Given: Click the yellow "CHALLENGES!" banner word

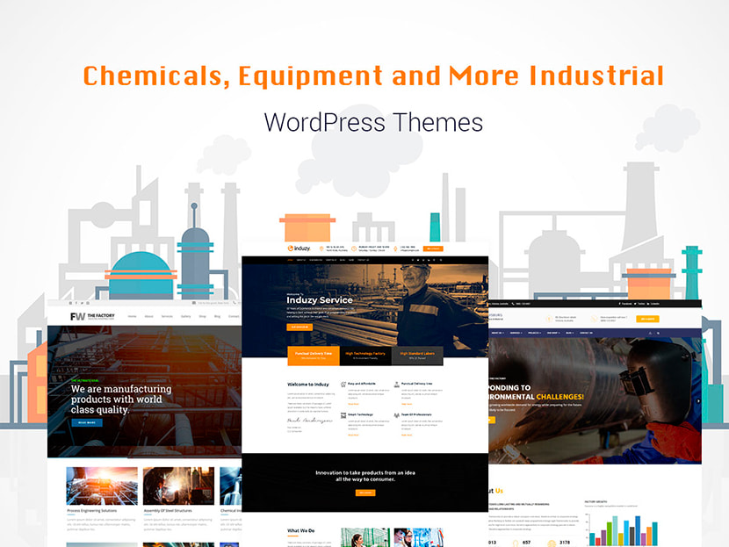Looking at the screenshot, I should (x=559, y=397).
